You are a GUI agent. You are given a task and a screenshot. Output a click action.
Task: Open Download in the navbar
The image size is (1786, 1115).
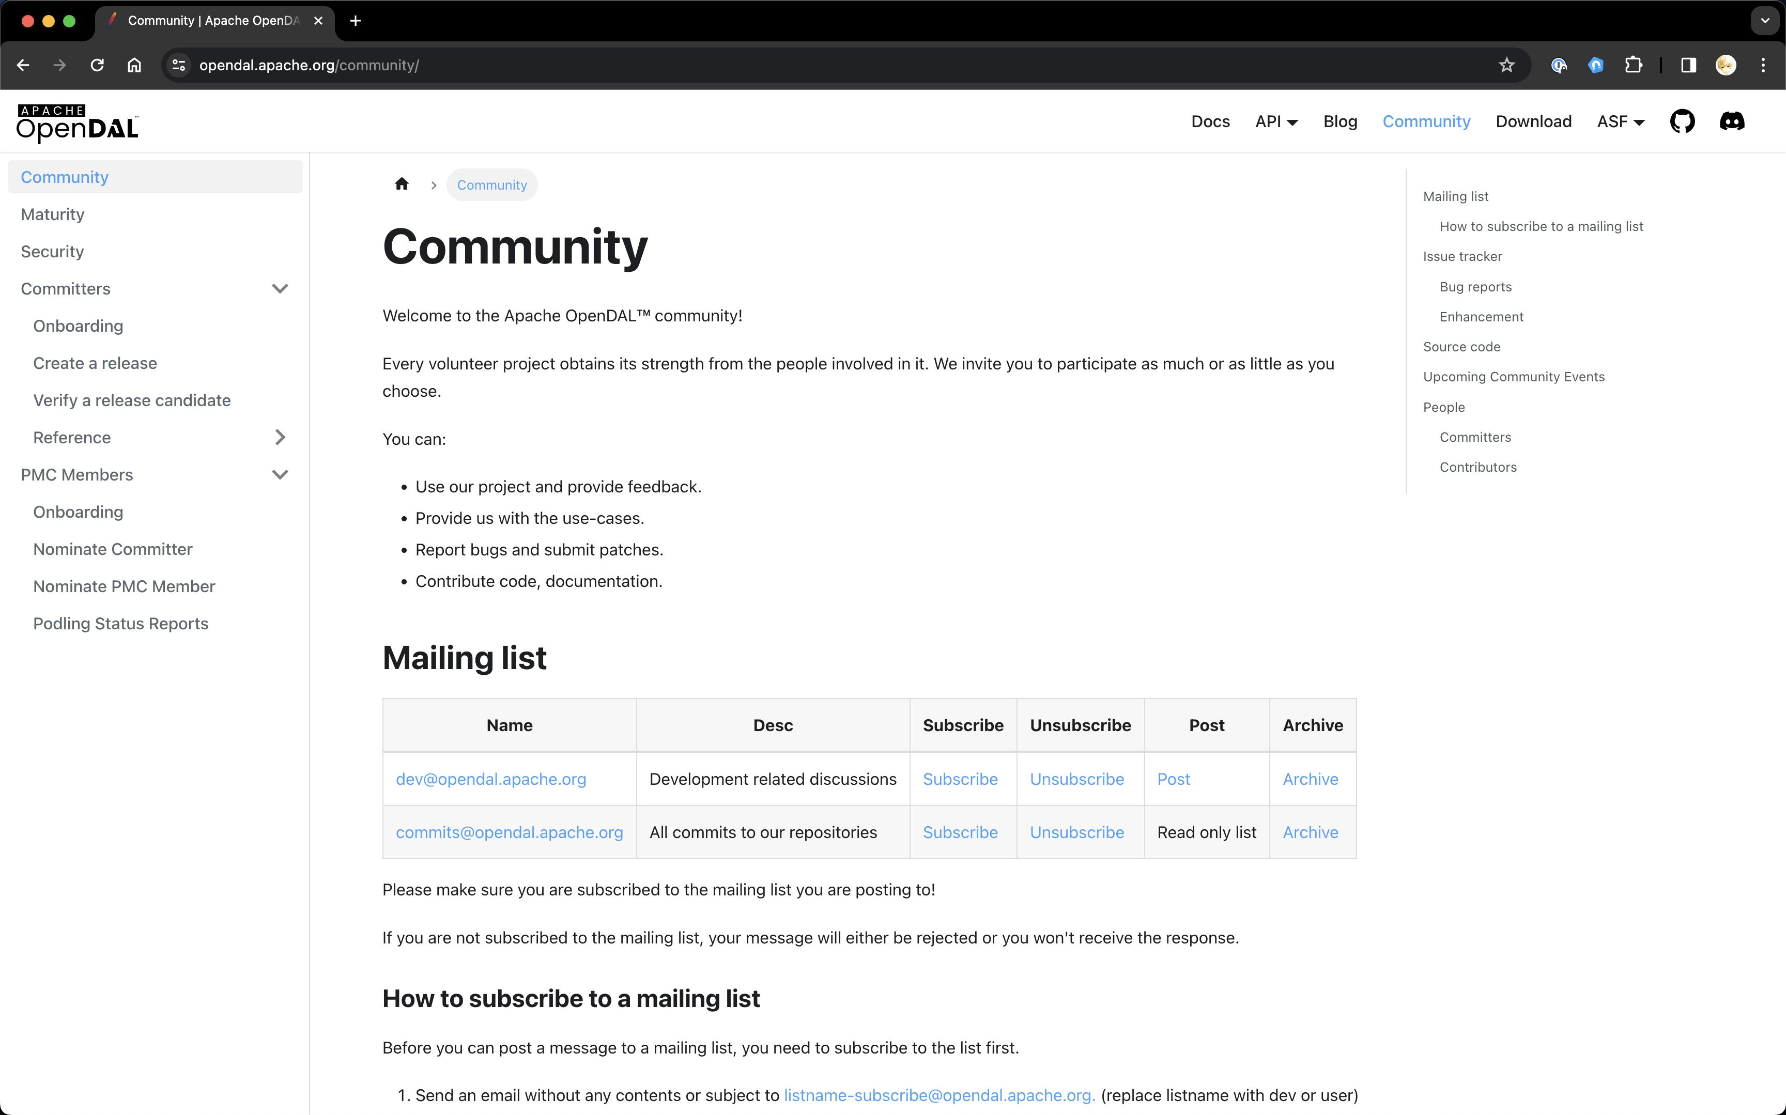point(1533,121)
